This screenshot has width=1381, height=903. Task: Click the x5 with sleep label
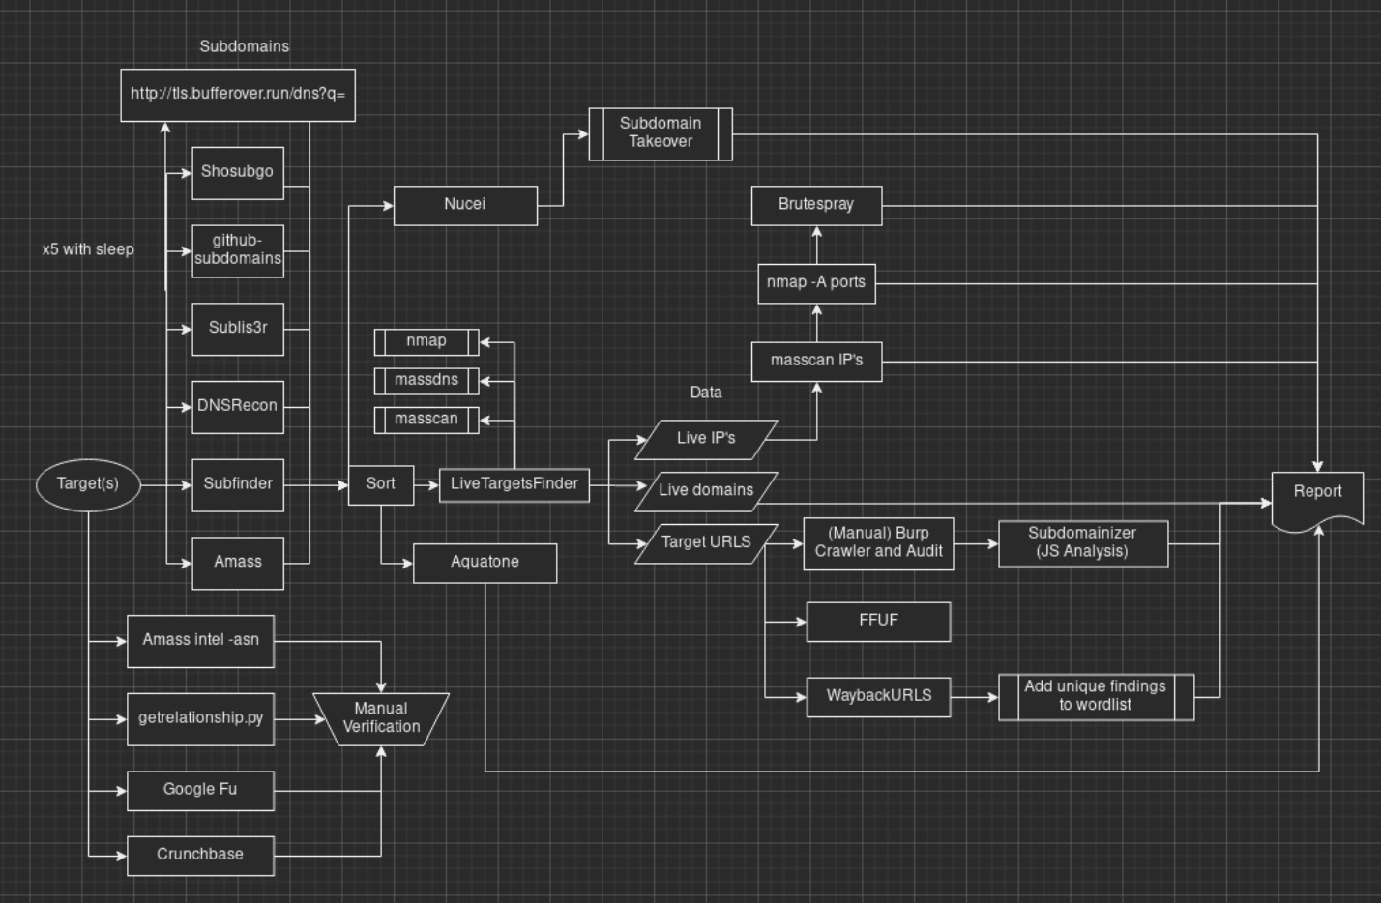coord(88,249)
